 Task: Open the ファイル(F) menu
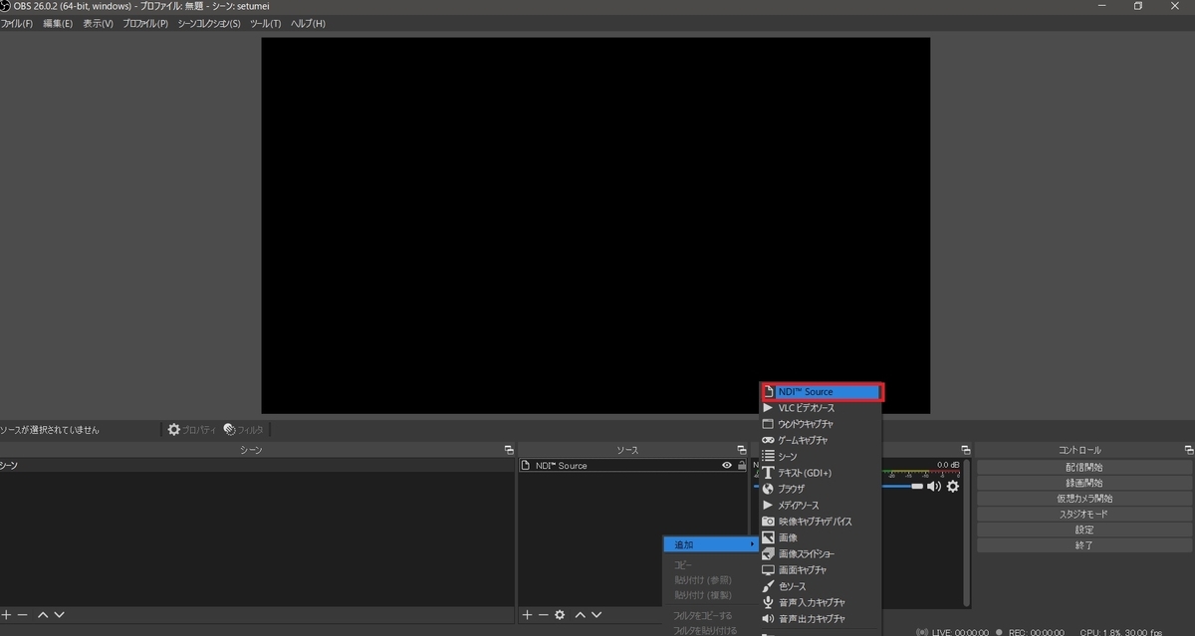(17, 23)
